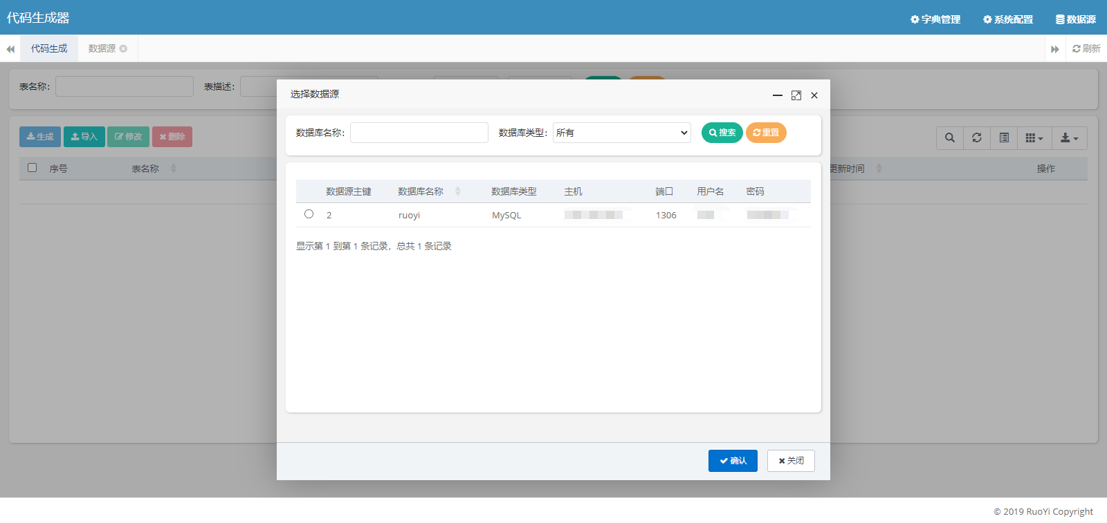The image size is (1107, 523).
Task: Click the 序号 column header in background table
Action: 58,169
